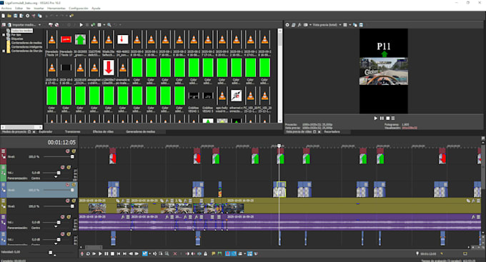Switch to the Transiciones tab
This screenshot has height=262, width=486.
(72, 131)
